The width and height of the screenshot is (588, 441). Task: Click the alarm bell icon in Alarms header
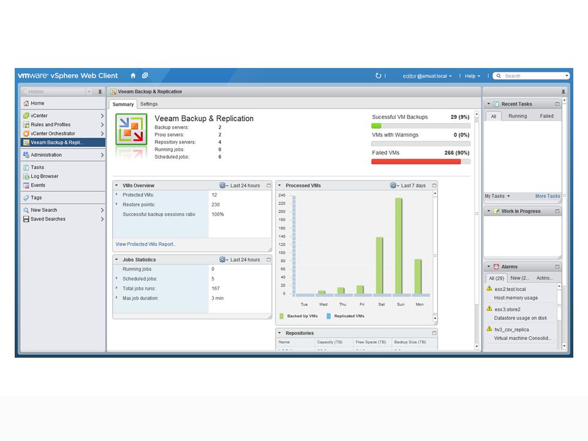pos(496,266)
